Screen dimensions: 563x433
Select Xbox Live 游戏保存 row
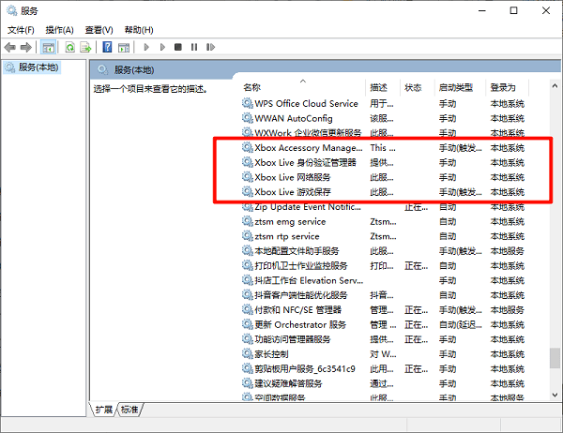tap(384, 192)
